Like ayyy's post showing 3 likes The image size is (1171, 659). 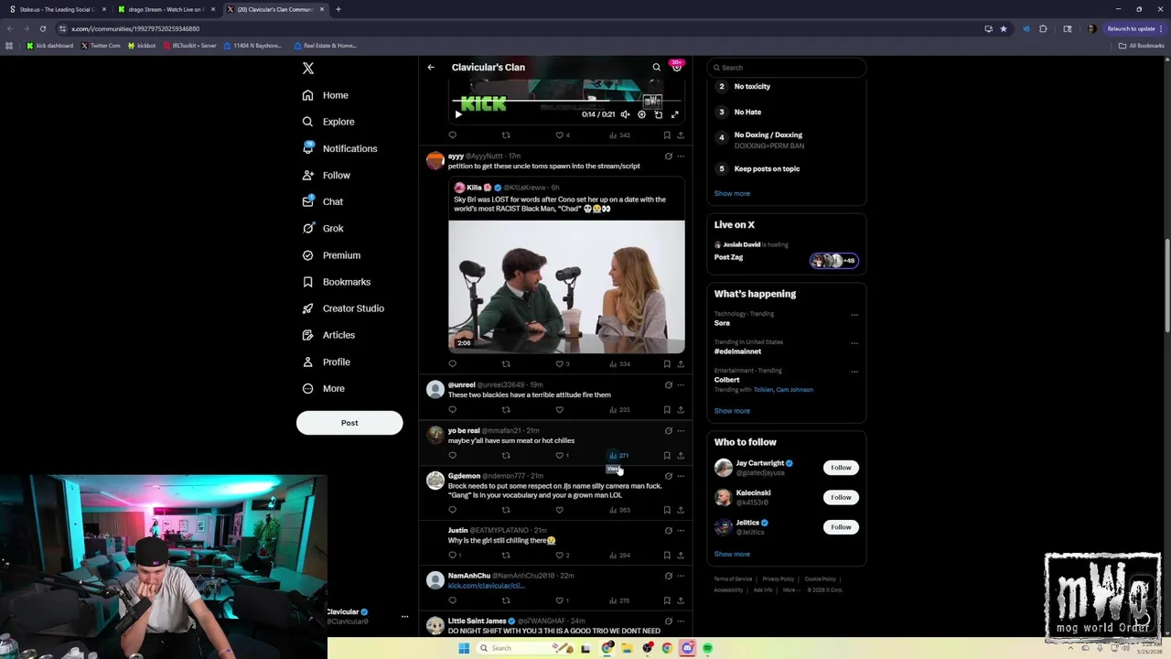pos(563,363)
